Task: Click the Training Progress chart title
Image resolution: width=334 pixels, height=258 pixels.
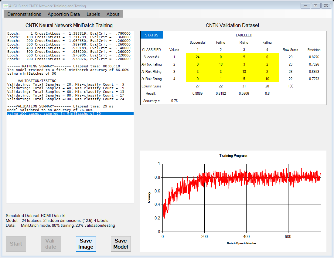Action: (x=233, y=156)
